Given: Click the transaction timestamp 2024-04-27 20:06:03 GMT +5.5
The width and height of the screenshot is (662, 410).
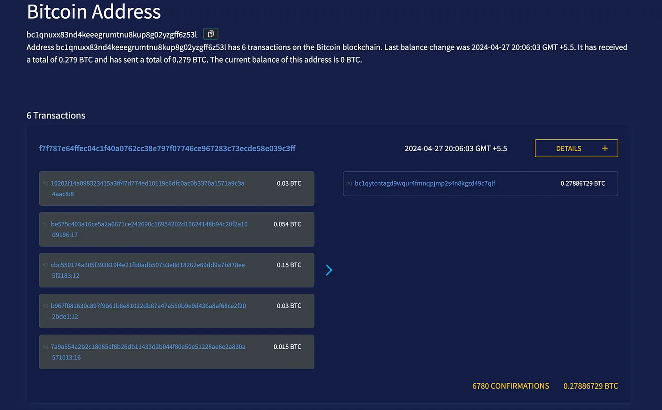Looking at the screenshot, I should click(456, 148).
